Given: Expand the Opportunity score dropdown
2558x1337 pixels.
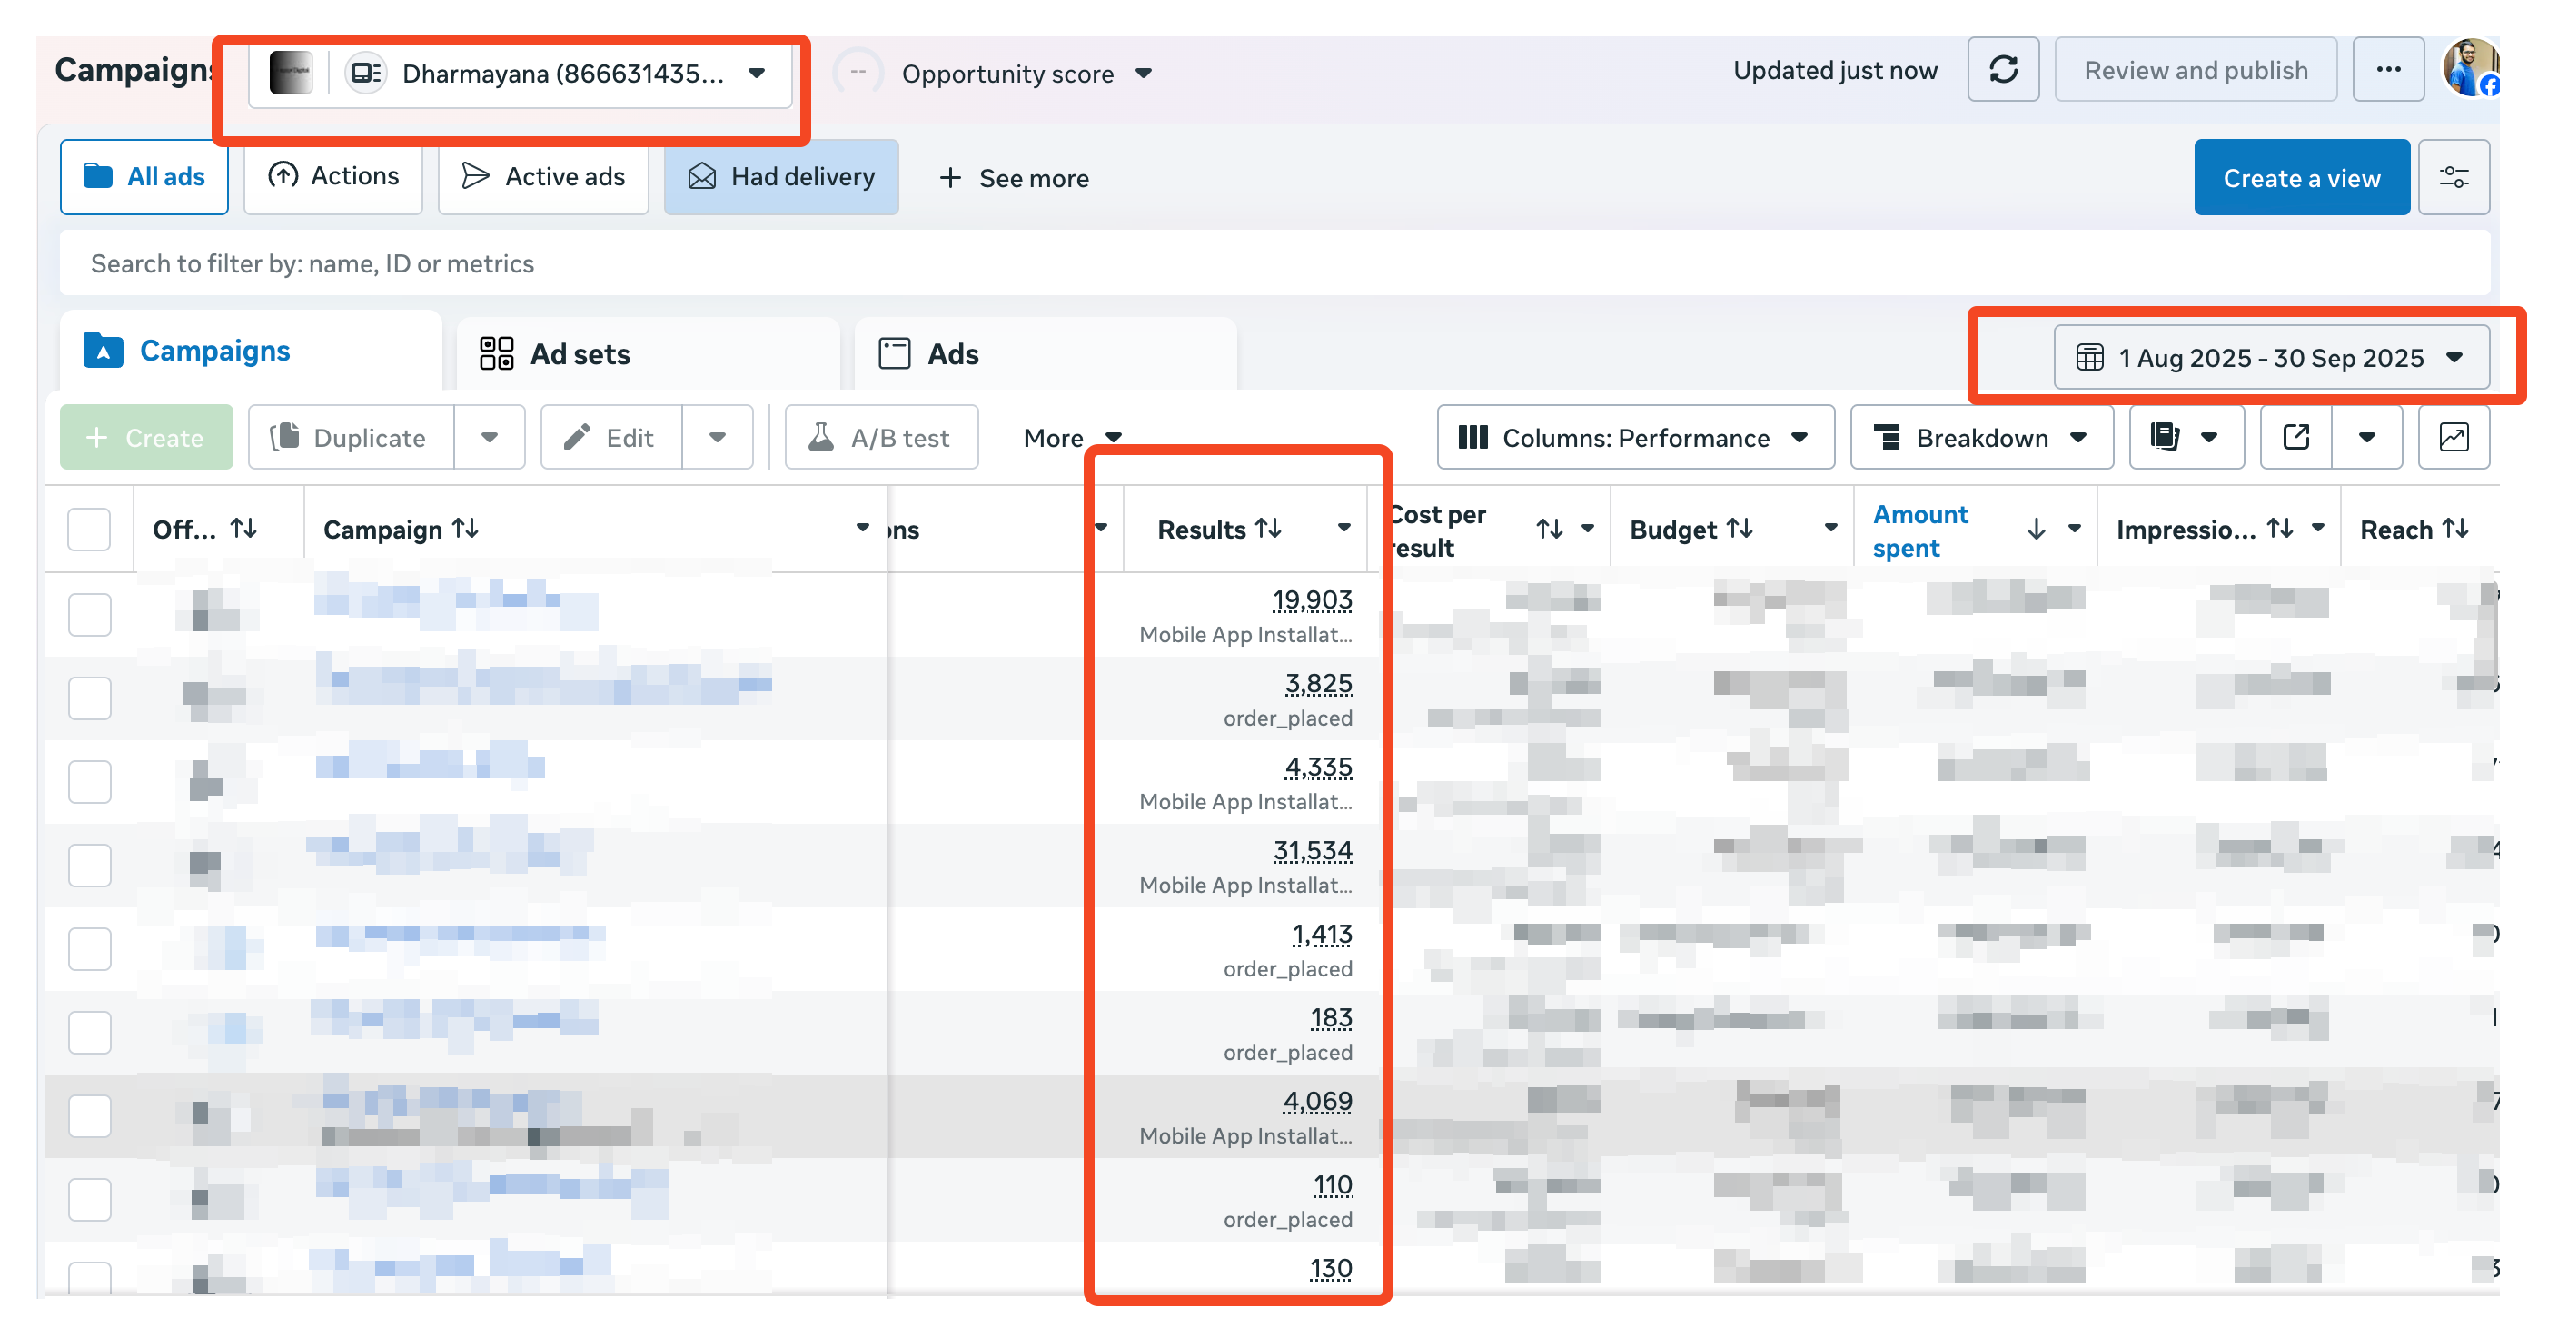Looking at the screenshot, I should tap(1143, 74).
